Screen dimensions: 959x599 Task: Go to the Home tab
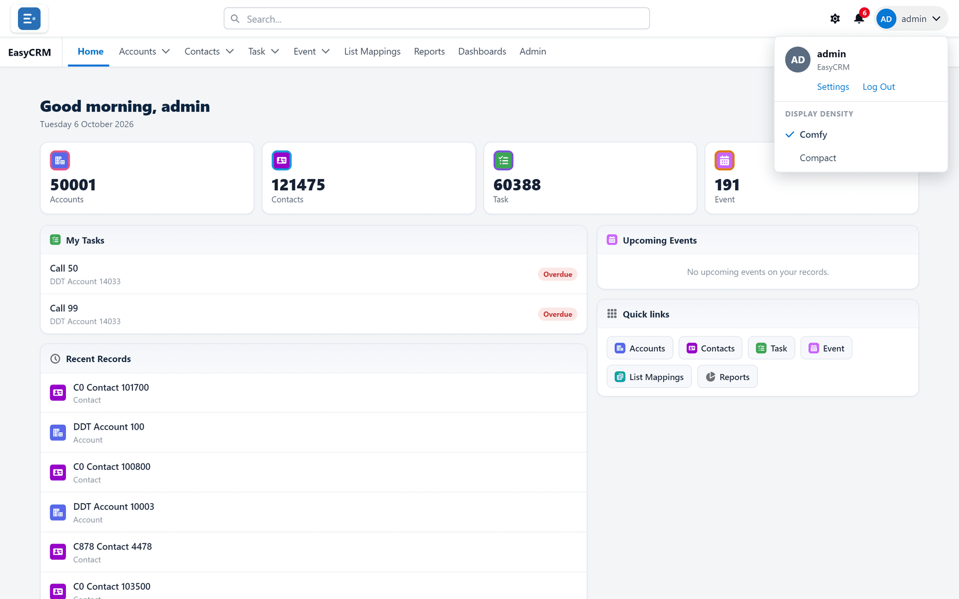[x=90, y=51]
